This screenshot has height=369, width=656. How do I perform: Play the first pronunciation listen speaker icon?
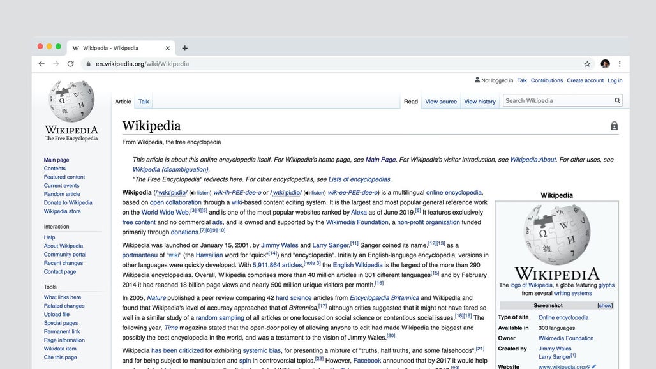point(193,193)
